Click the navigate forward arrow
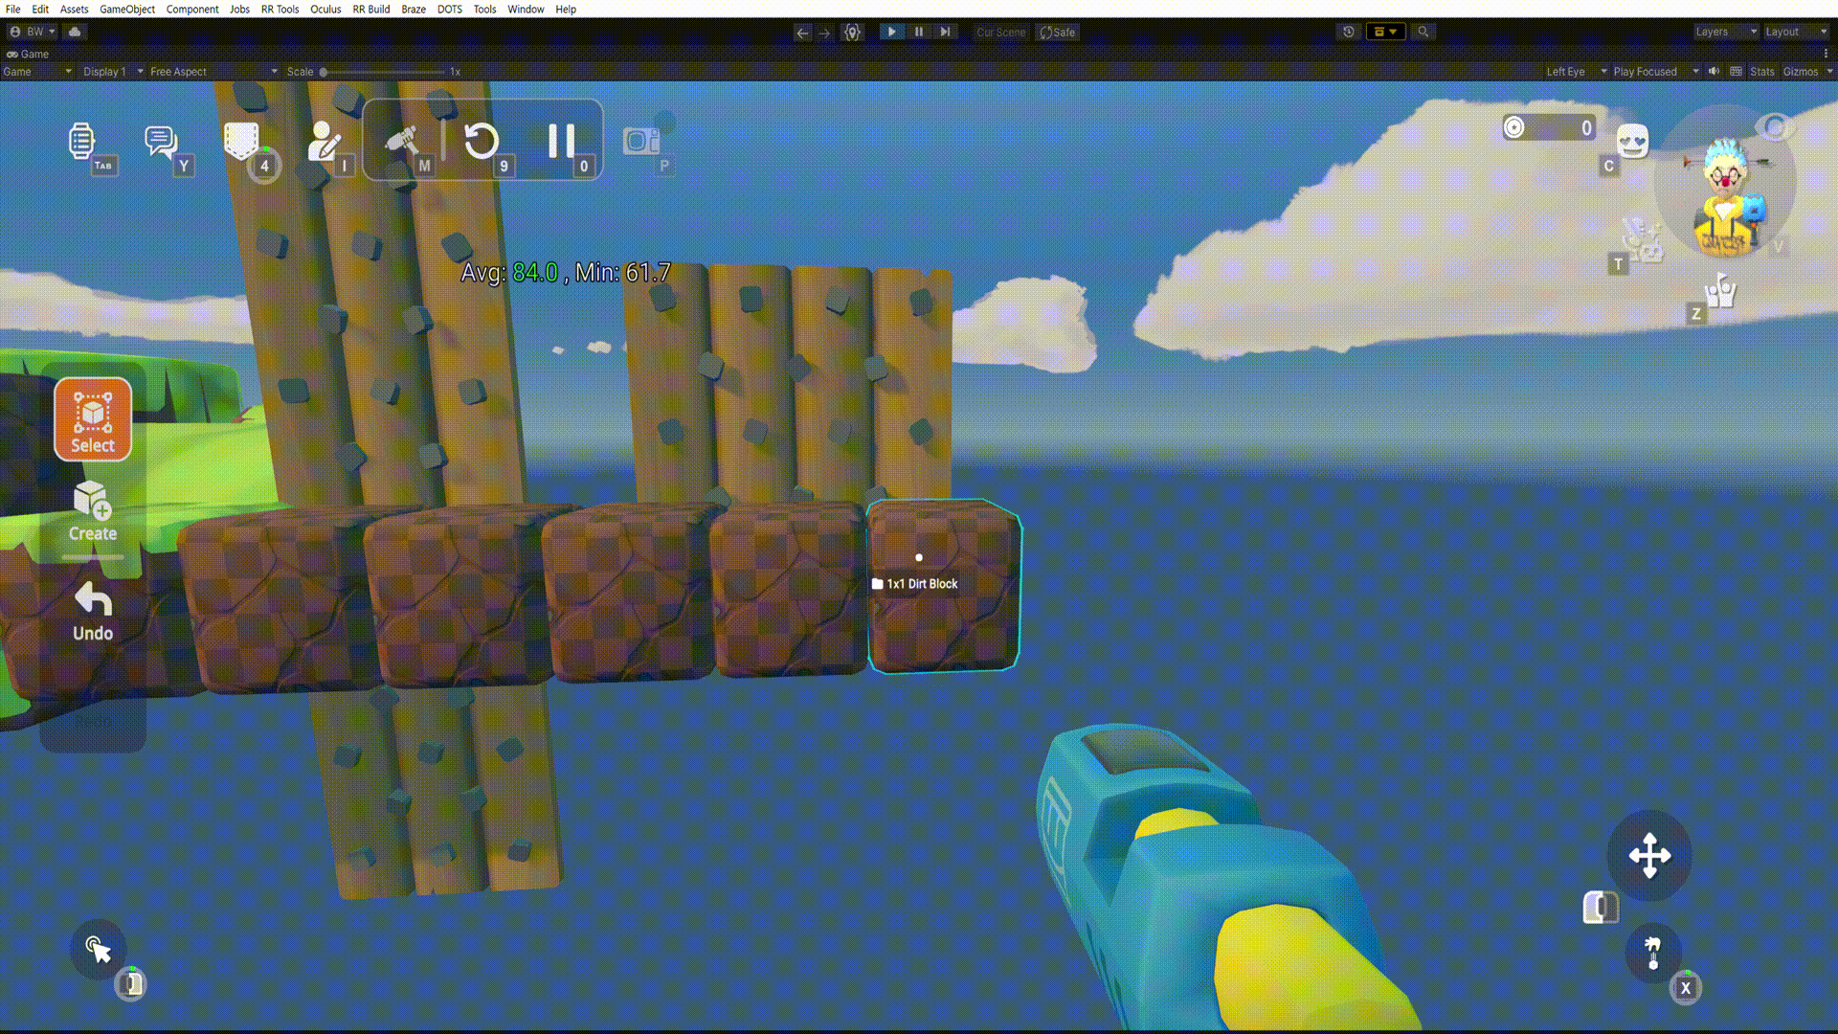The image size is (1838, 1034). (x=824, y=33)
